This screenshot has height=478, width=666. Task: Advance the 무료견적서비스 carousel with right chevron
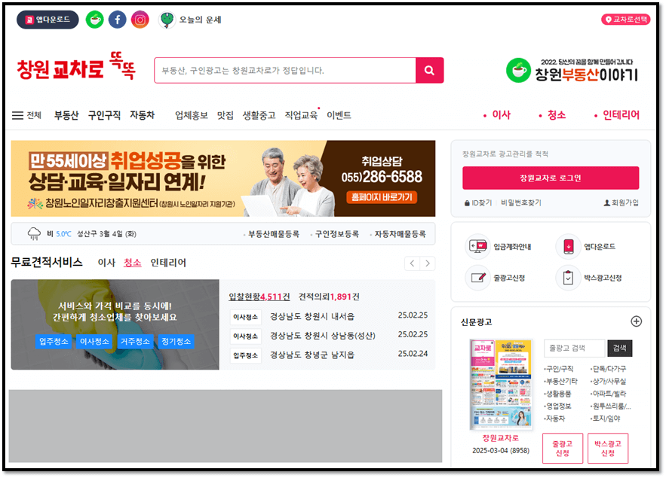tap(427, 263)
